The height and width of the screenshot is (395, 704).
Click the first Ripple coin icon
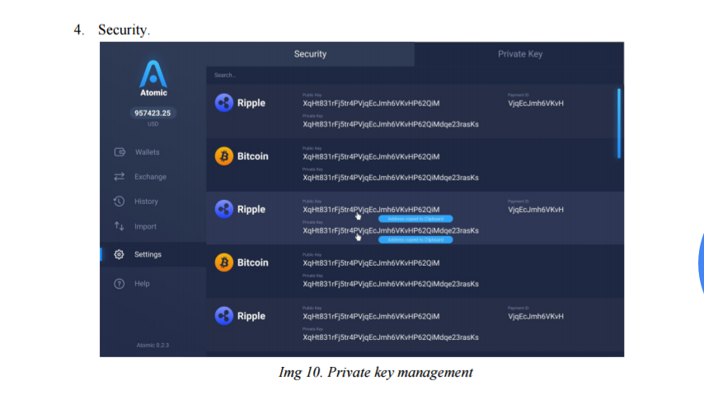coord(223,103)
